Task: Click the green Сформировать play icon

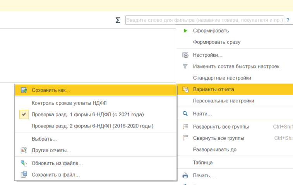Action: pos(185,31)
